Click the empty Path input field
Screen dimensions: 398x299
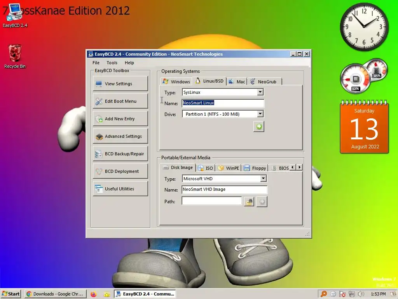pyautogui.click(x=212, y=201)
